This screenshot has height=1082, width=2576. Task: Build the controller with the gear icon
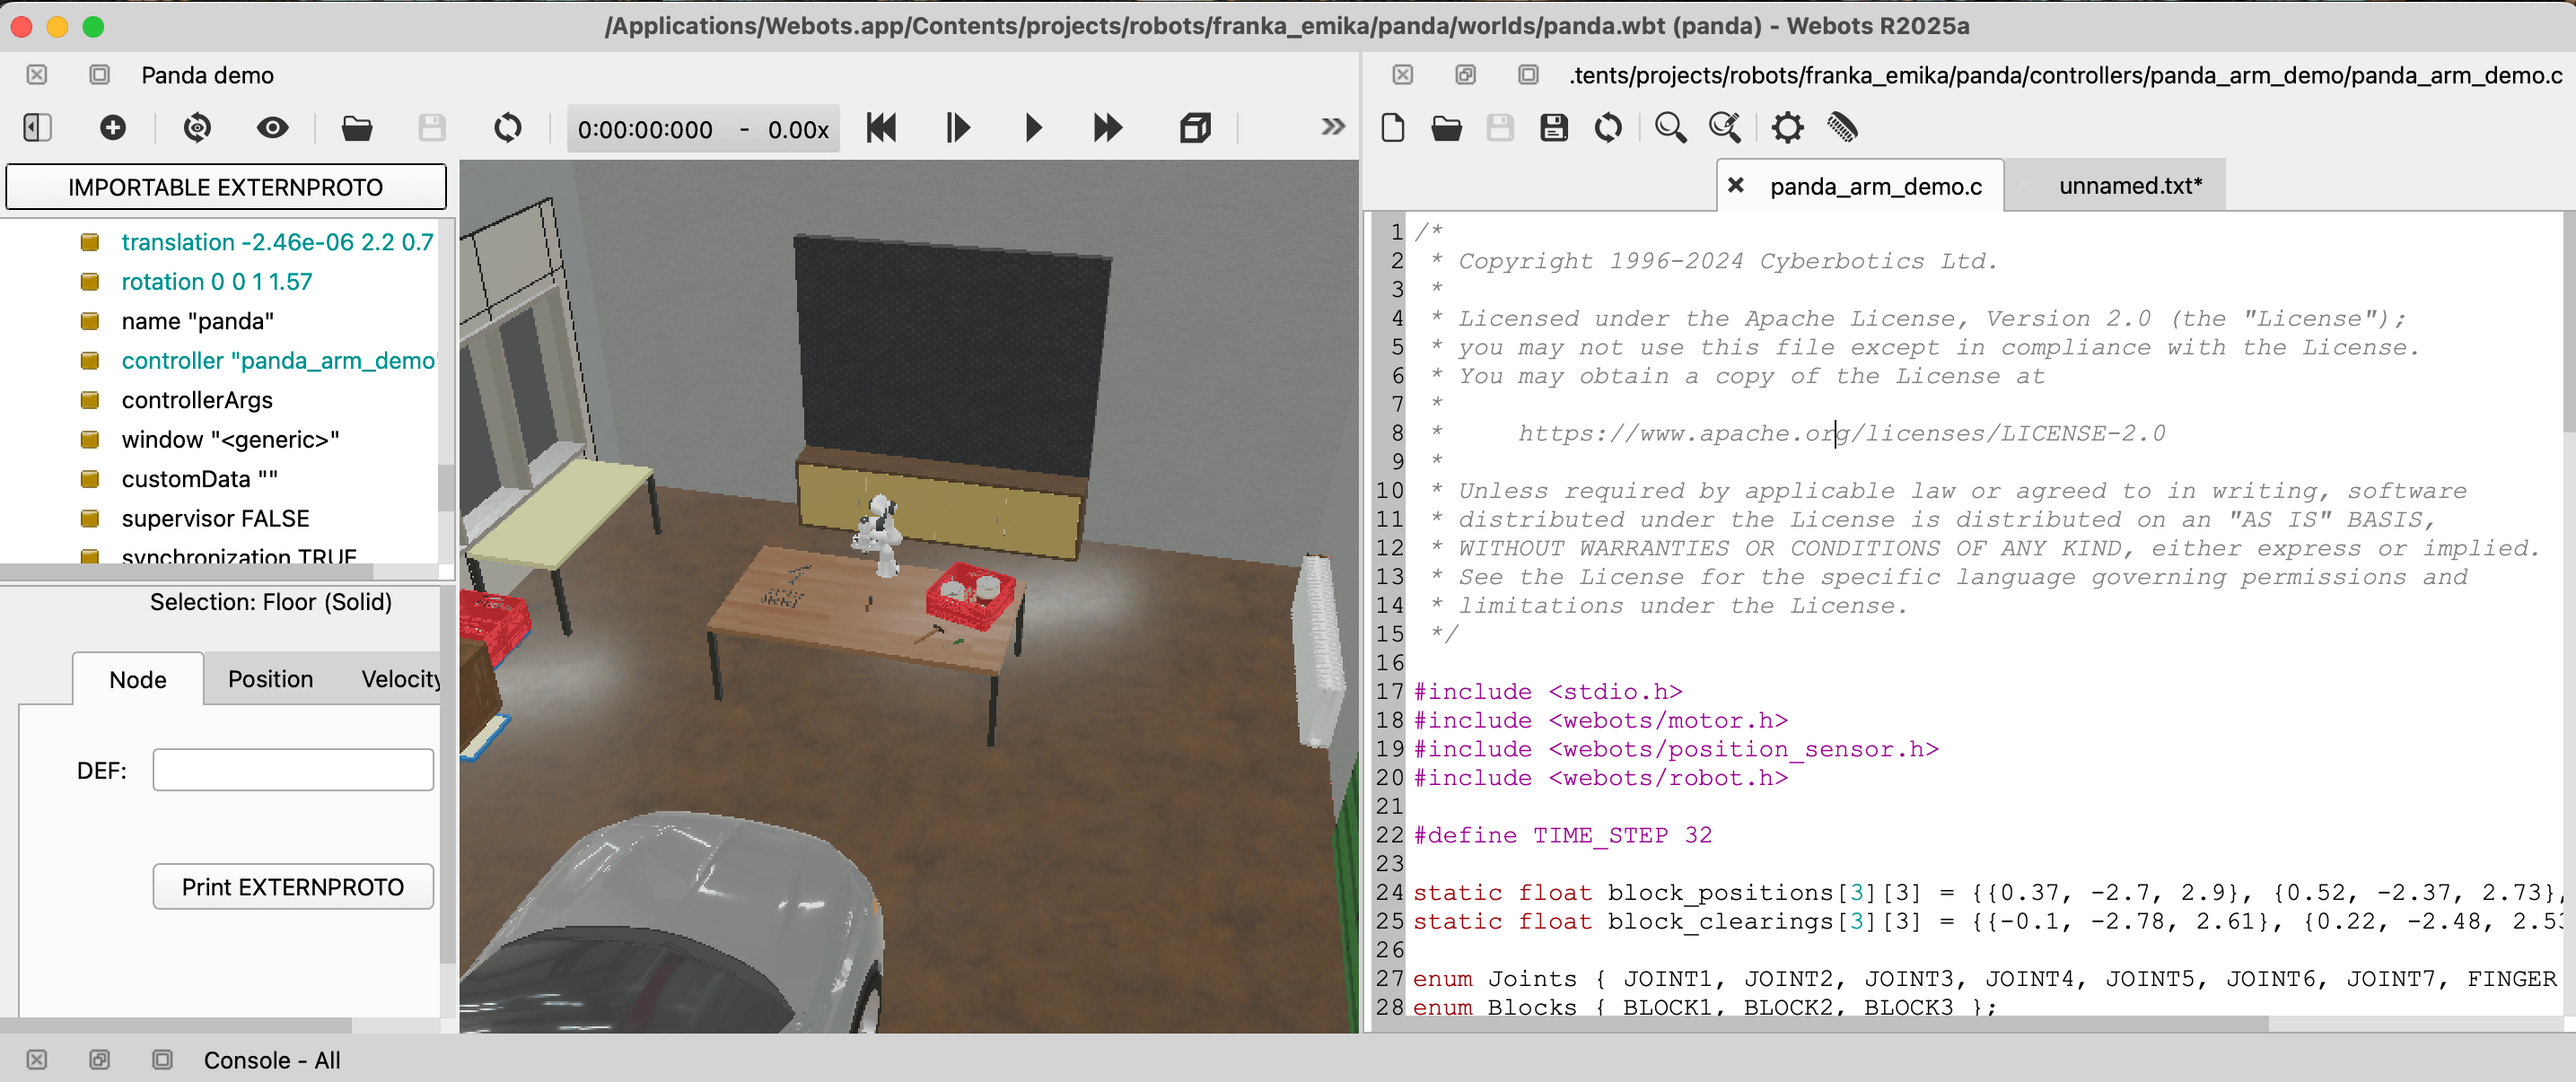(x=1786, y=128)
